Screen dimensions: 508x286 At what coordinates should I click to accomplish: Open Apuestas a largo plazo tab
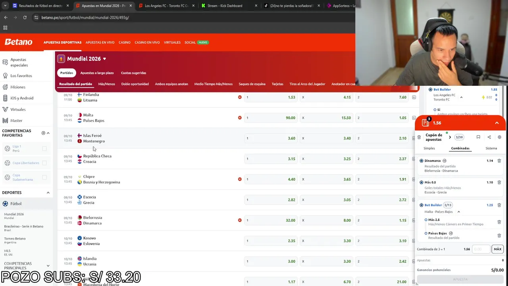97,73
